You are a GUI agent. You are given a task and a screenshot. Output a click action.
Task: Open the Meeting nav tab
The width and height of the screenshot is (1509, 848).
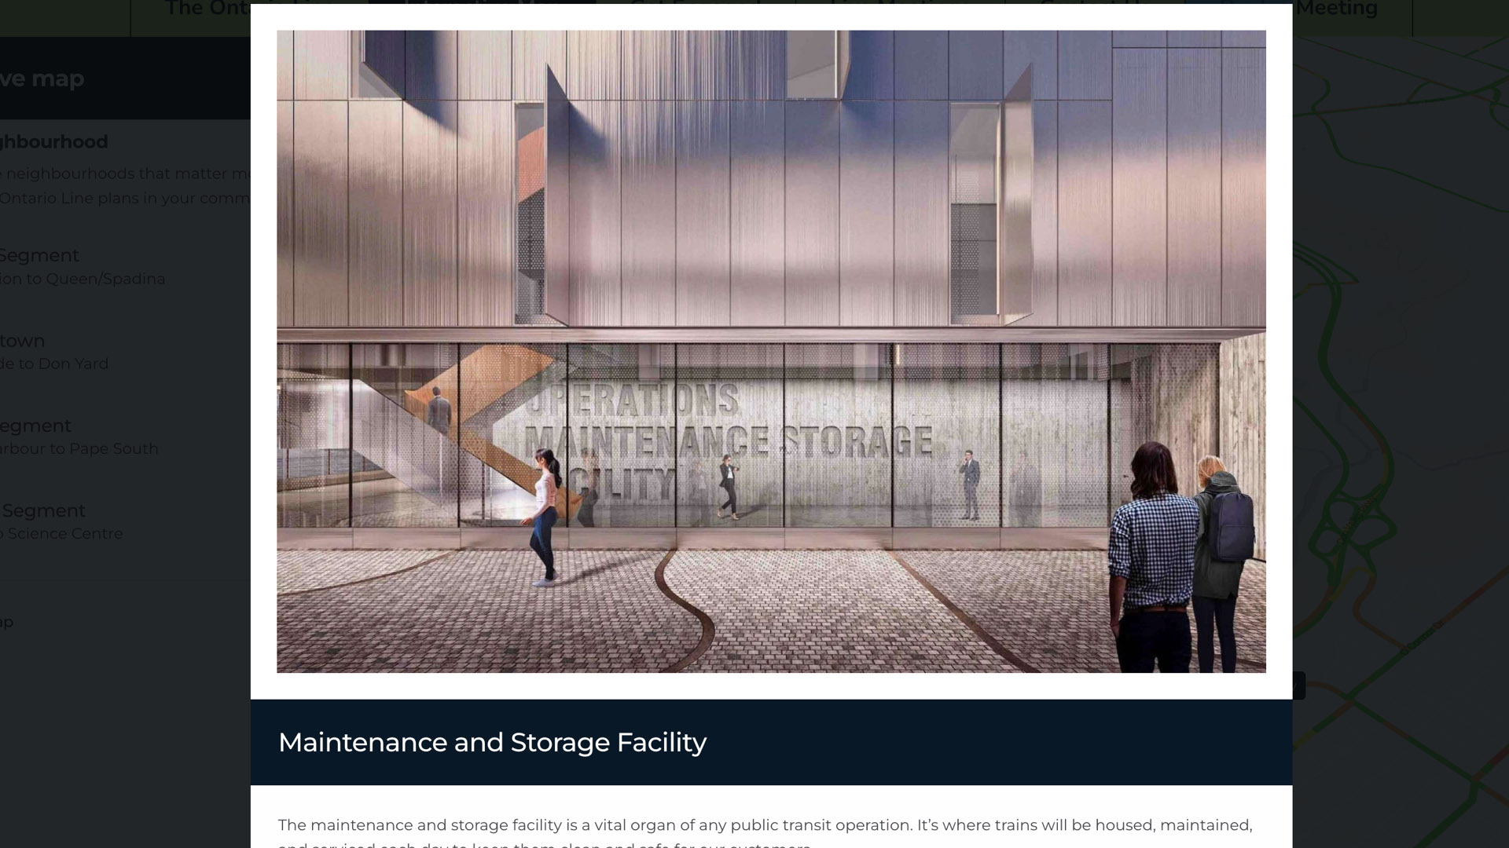coord(1336,9)
